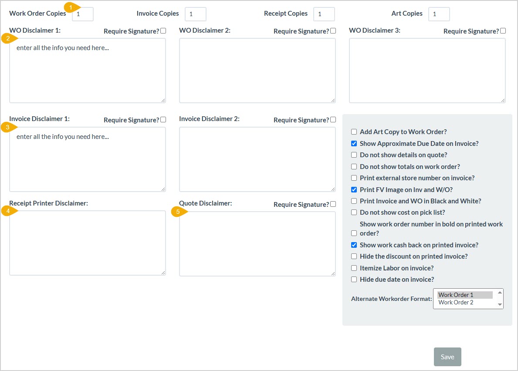Click inside the Work Order Copies field
This screenshot has width=518, height=371.
(82, 14)
